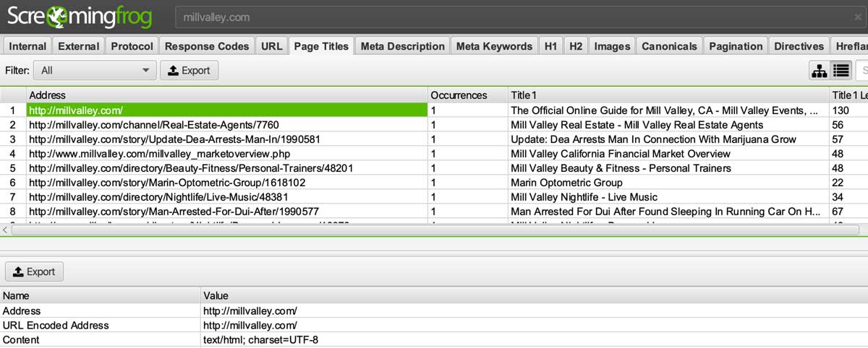Click the Screaming Frog logo
This screenshot has width=868, height=348.
point(80,16)
